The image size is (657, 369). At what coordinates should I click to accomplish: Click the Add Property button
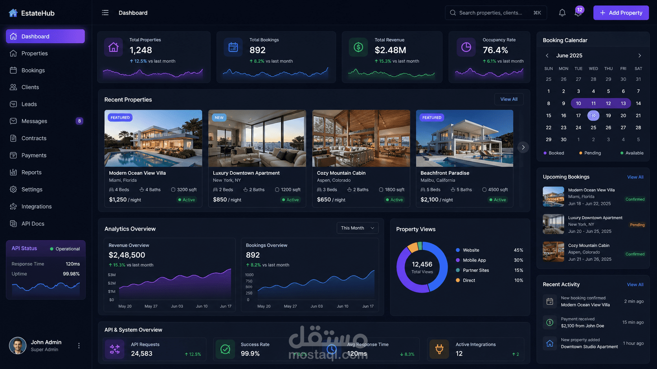tap(621, 13)
